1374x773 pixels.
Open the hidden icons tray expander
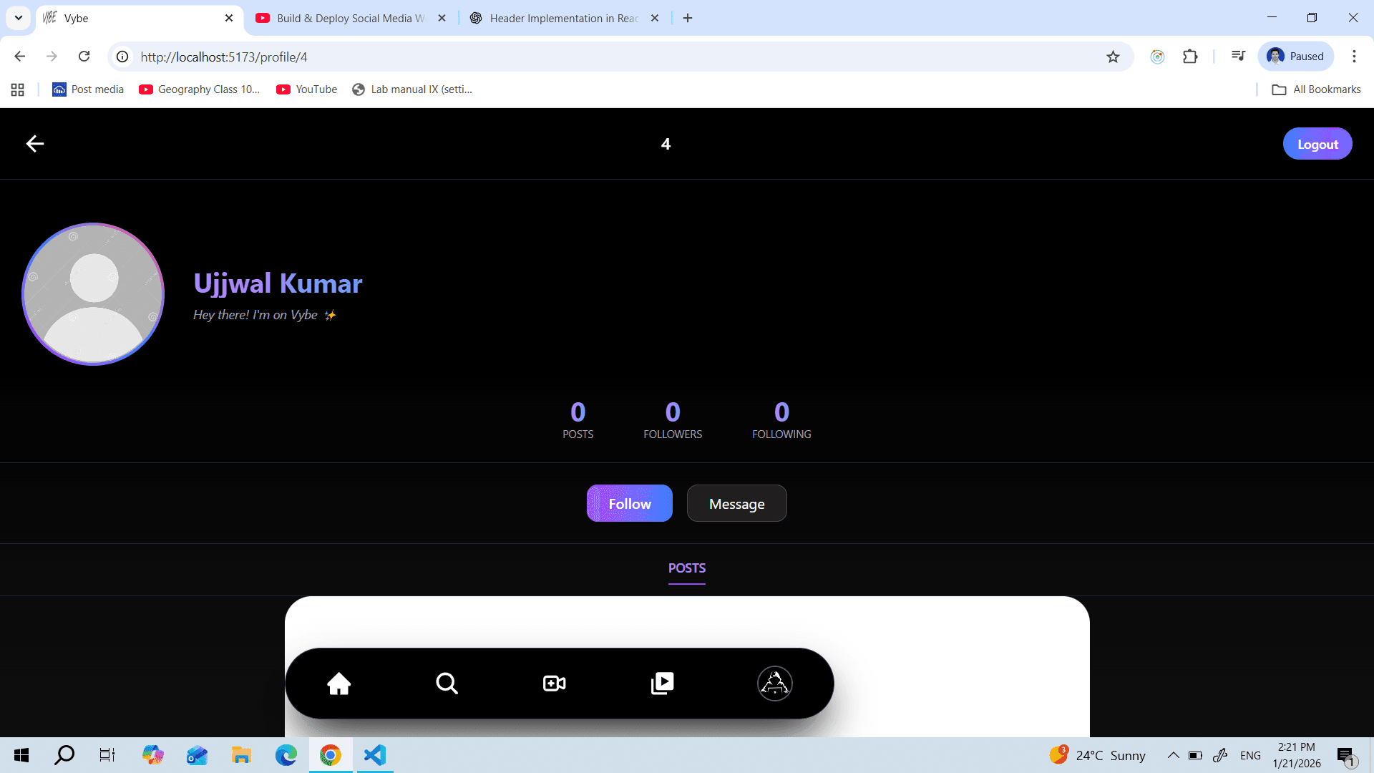tap(1172, 755)
